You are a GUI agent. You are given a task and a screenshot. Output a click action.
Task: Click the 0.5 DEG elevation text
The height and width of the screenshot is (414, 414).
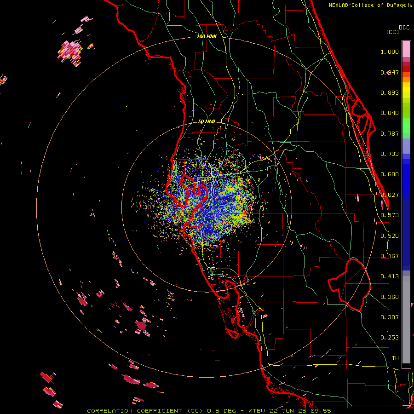point(222,411)
